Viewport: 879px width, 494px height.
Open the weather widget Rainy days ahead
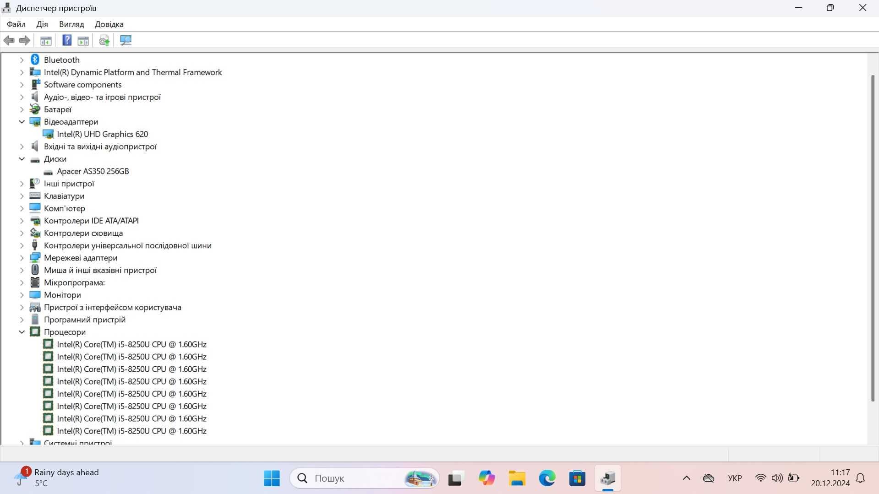pos(57,478)
